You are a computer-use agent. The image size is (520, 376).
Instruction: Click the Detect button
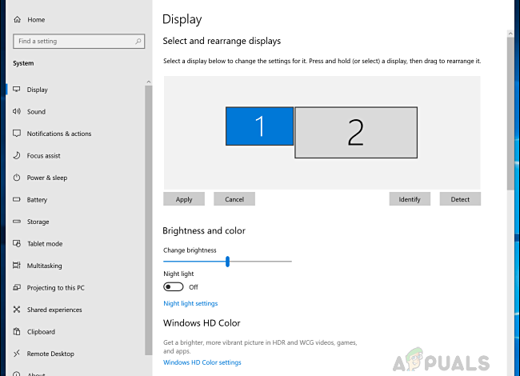[460, 199]
